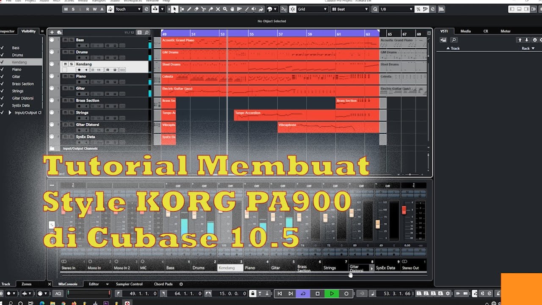Image resolution: width=542 pixels, height=305 pixels.
Task: Select the SysEx Data mixer channel label
Action: 385,268
